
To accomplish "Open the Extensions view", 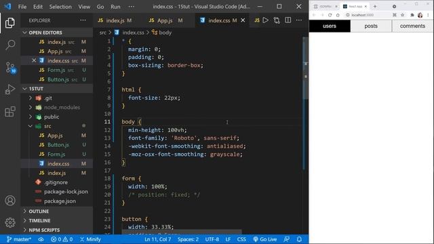I will click(x=10, y=111).
